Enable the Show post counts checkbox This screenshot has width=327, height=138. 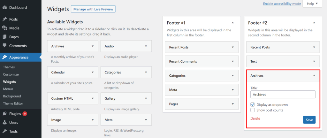tap(253, 110)
